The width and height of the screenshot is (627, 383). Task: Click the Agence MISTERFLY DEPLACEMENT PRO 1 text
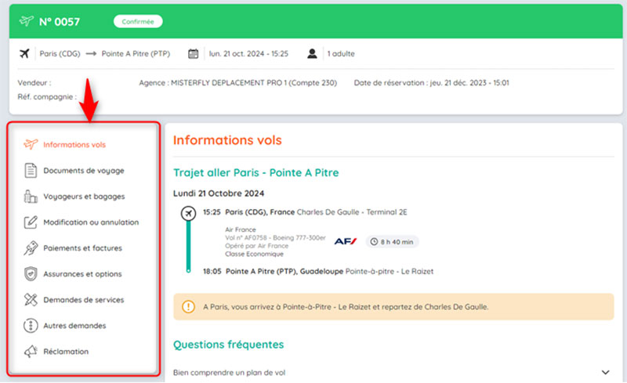[238, 83]
